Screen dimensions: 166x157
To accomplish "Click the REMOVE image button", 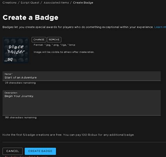I will click(54, 40).
